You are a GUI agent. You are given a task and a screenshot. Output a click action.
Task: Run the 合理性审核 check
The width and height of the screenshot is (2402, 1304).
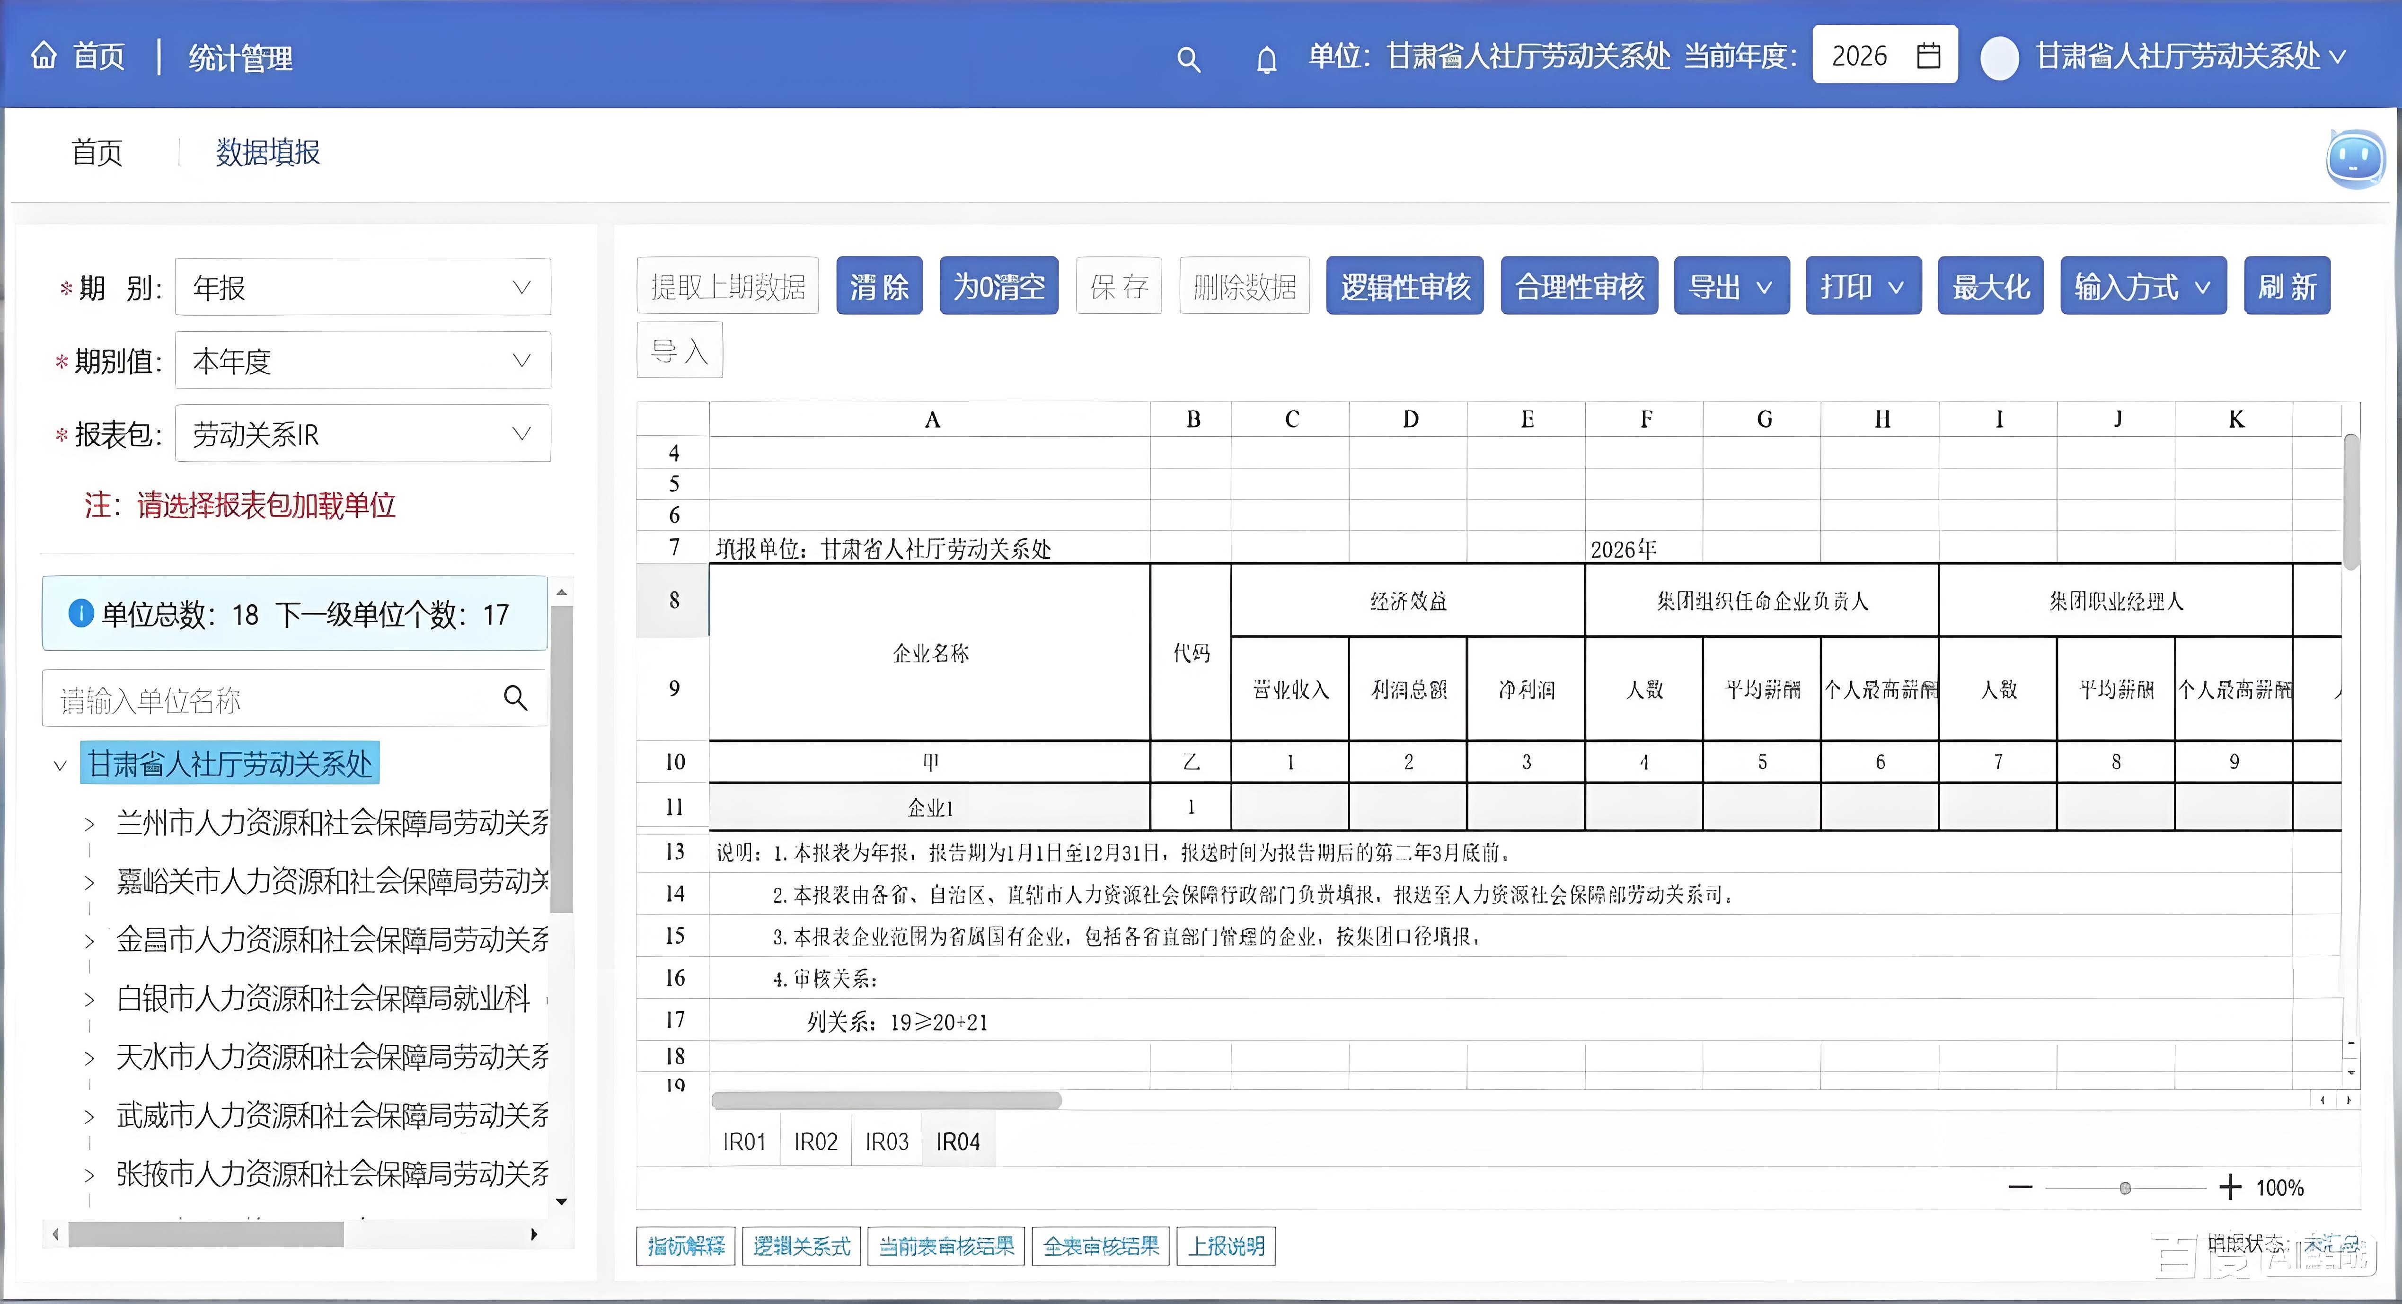pyautogui.click(x=1580, y=286)
